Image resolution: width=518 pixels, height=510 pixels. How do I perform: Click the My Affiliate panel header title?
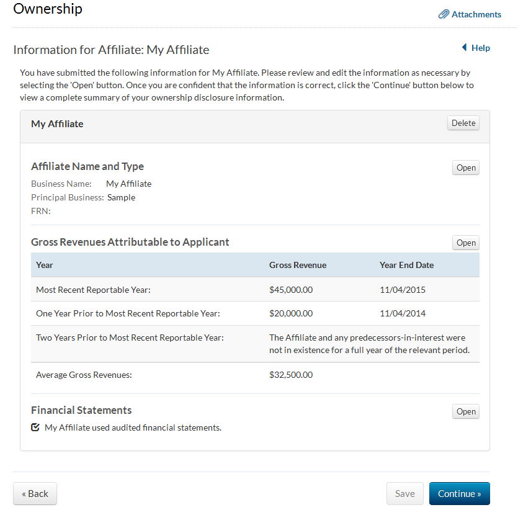tap(57, 123)
